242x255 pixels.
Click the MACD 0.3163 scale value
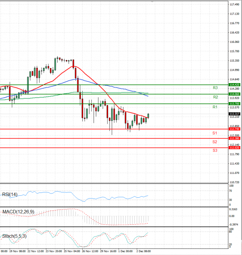coord(233,209)
